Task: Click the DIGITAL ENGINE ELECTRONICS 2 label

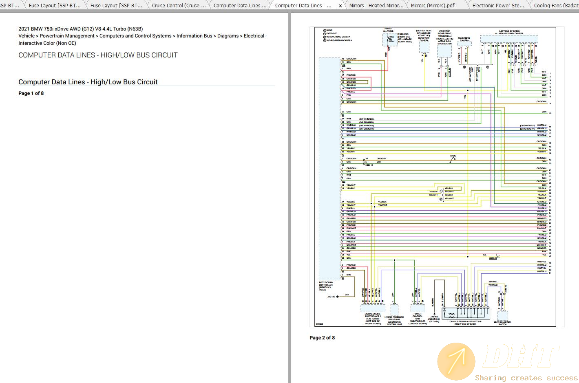Action: [x=373, y=319]
